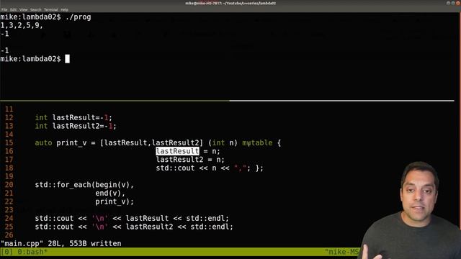Click '"main.cpp" 28L, 553B written' status message
The height and width of the screenshot is (259, 461).
(x=61, y=243)
